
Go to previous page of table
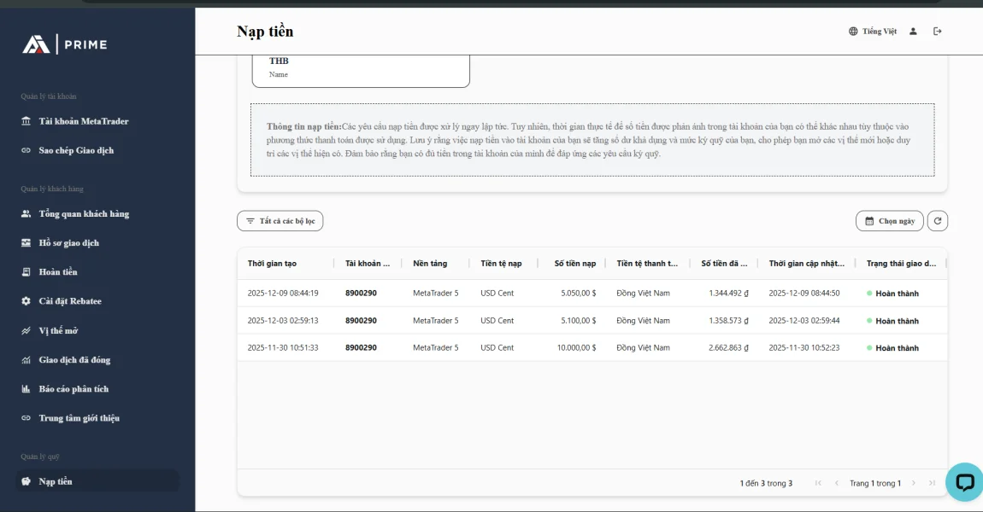836,483
